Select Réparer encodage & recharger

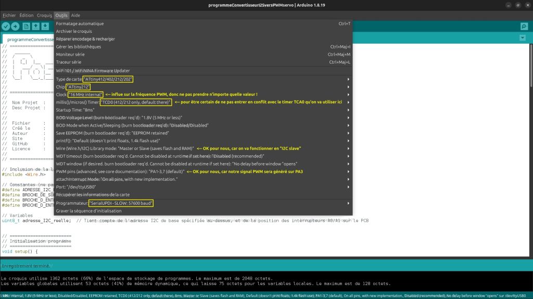pyautogui.click(x=203, y=39)
